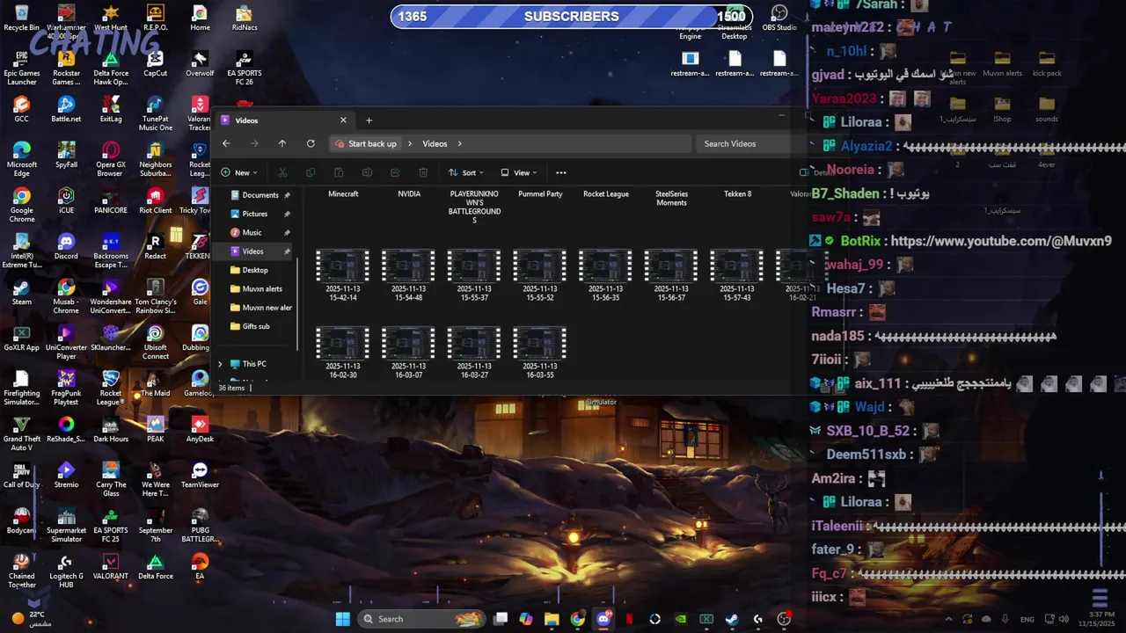Select the AnyDesk desktop icon
The width and height of the screenshot is (1126, 633).
point(200,429)
